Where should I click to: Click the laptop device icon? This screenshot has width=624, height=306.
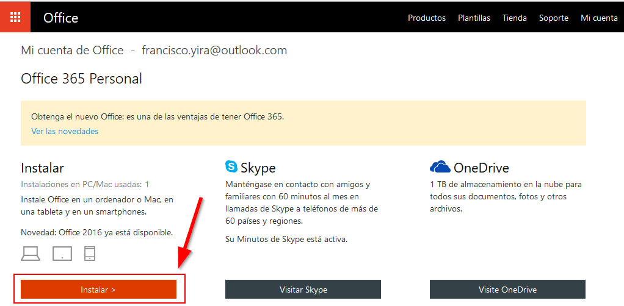tap(31, 254)
